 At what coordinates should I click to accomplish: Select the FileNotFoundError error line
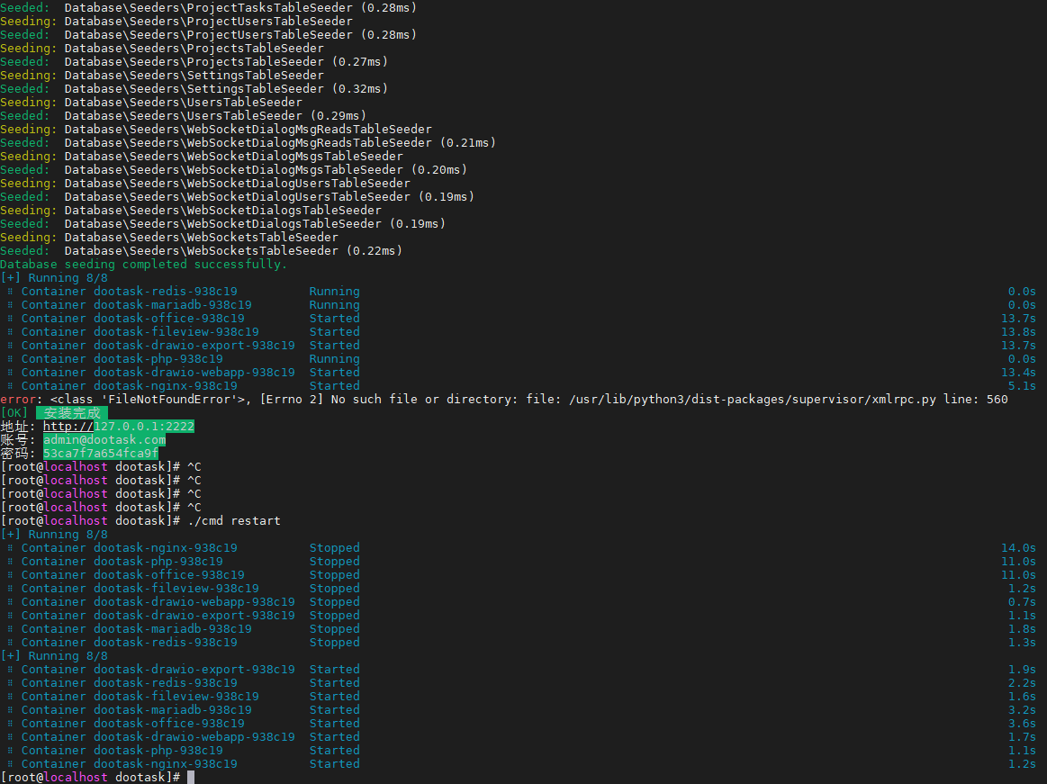[270, 399]
